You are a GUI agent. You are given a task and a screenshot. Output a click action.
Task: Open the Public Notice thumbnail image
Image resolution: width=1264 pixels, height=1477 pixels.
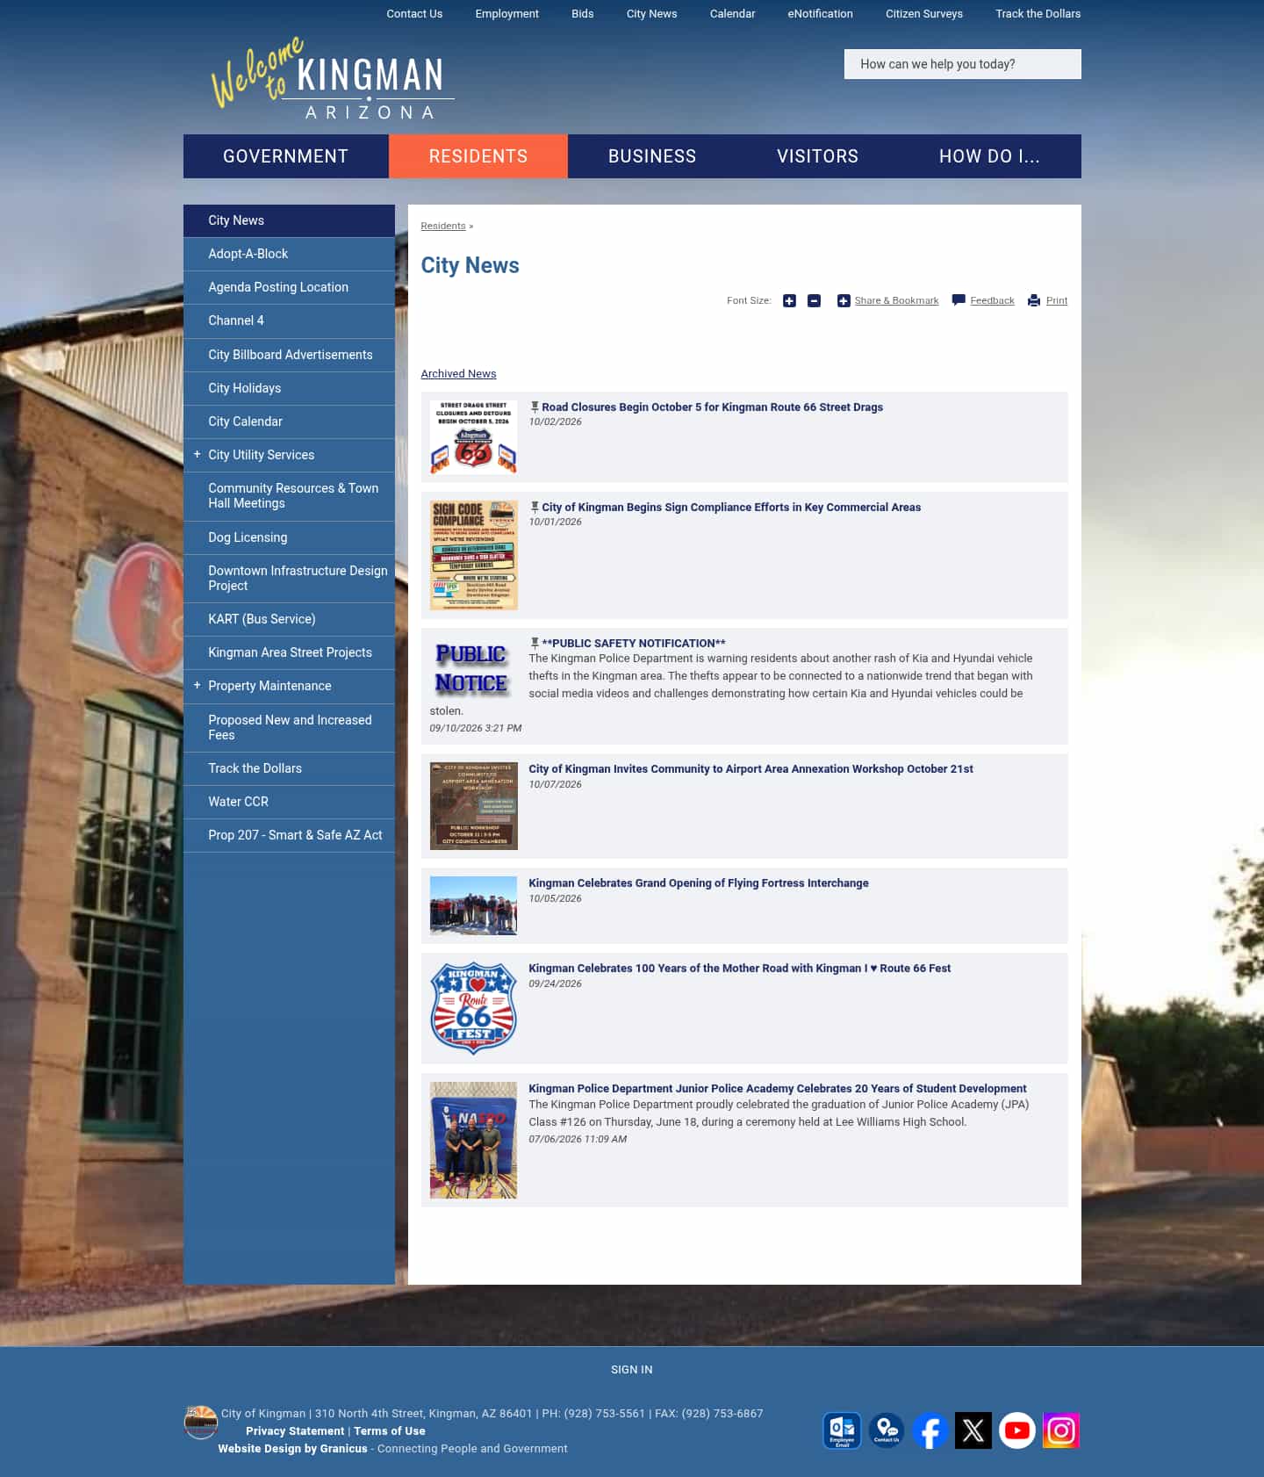[x=472, y=668]
